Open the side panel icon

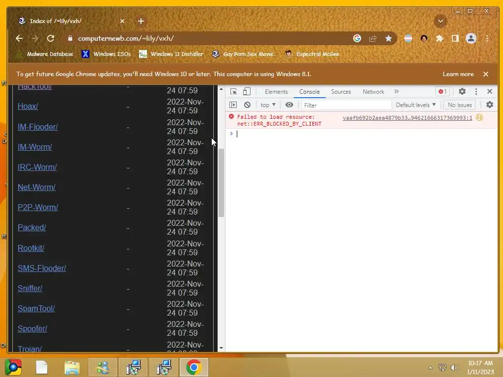(455, 38)
